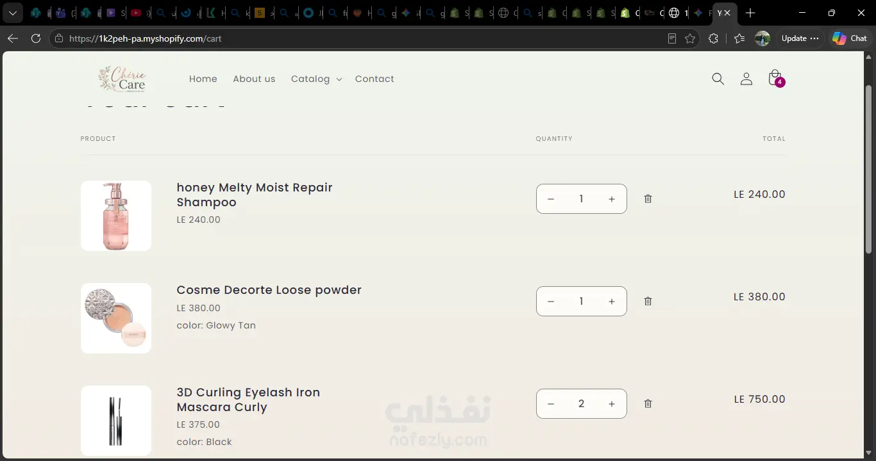Bookmark this page with the star icon

click(690, 38)
